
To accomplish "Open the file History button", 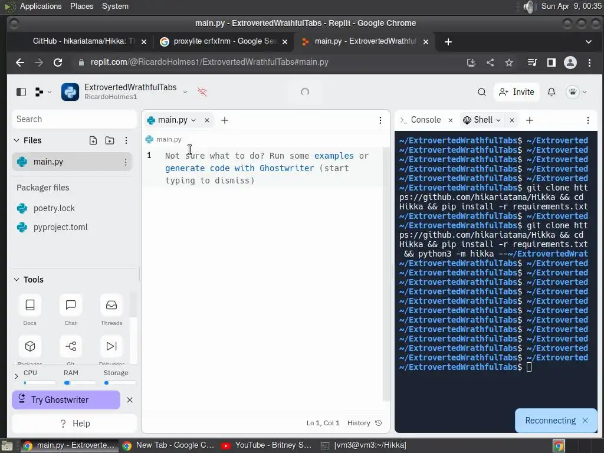I will [365, 423].
